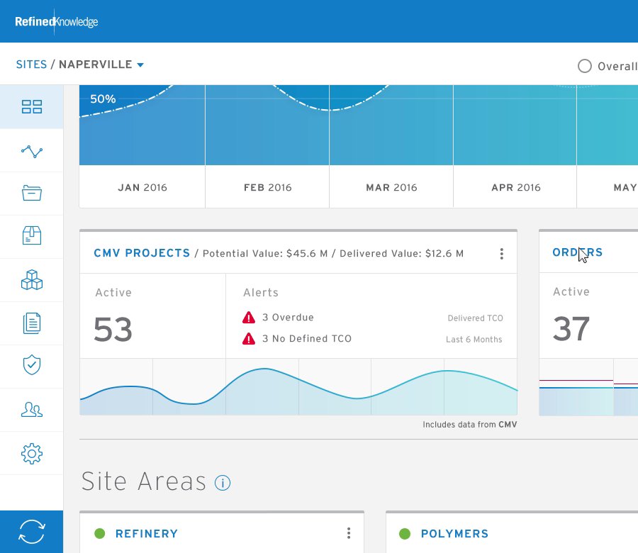
Task: Expand the Naperville site dropdown
Action: 140,65
